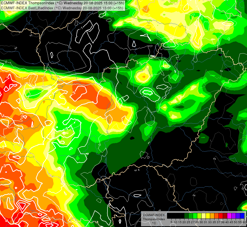Click the legend scale value 30

[x=202, y=222]
